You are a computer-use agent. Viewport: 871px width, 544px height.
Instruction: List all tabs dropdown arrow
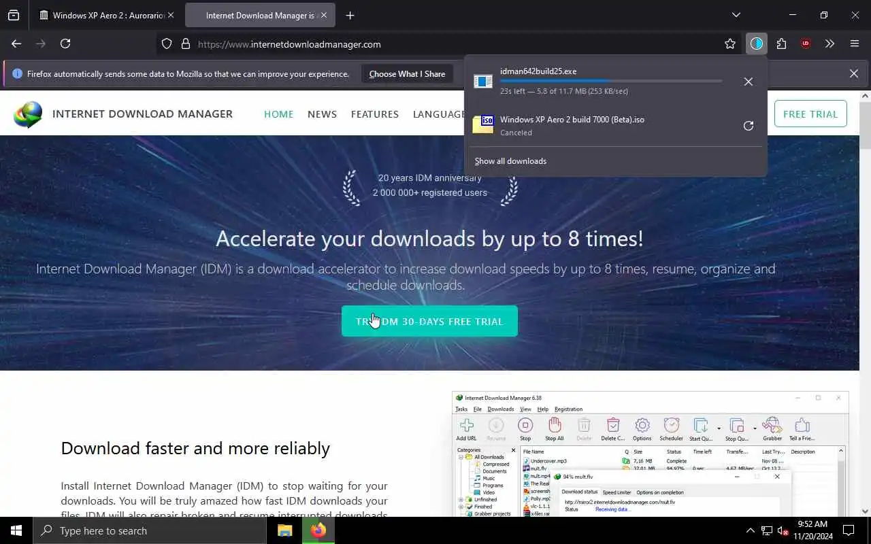[x=736, y=15]
